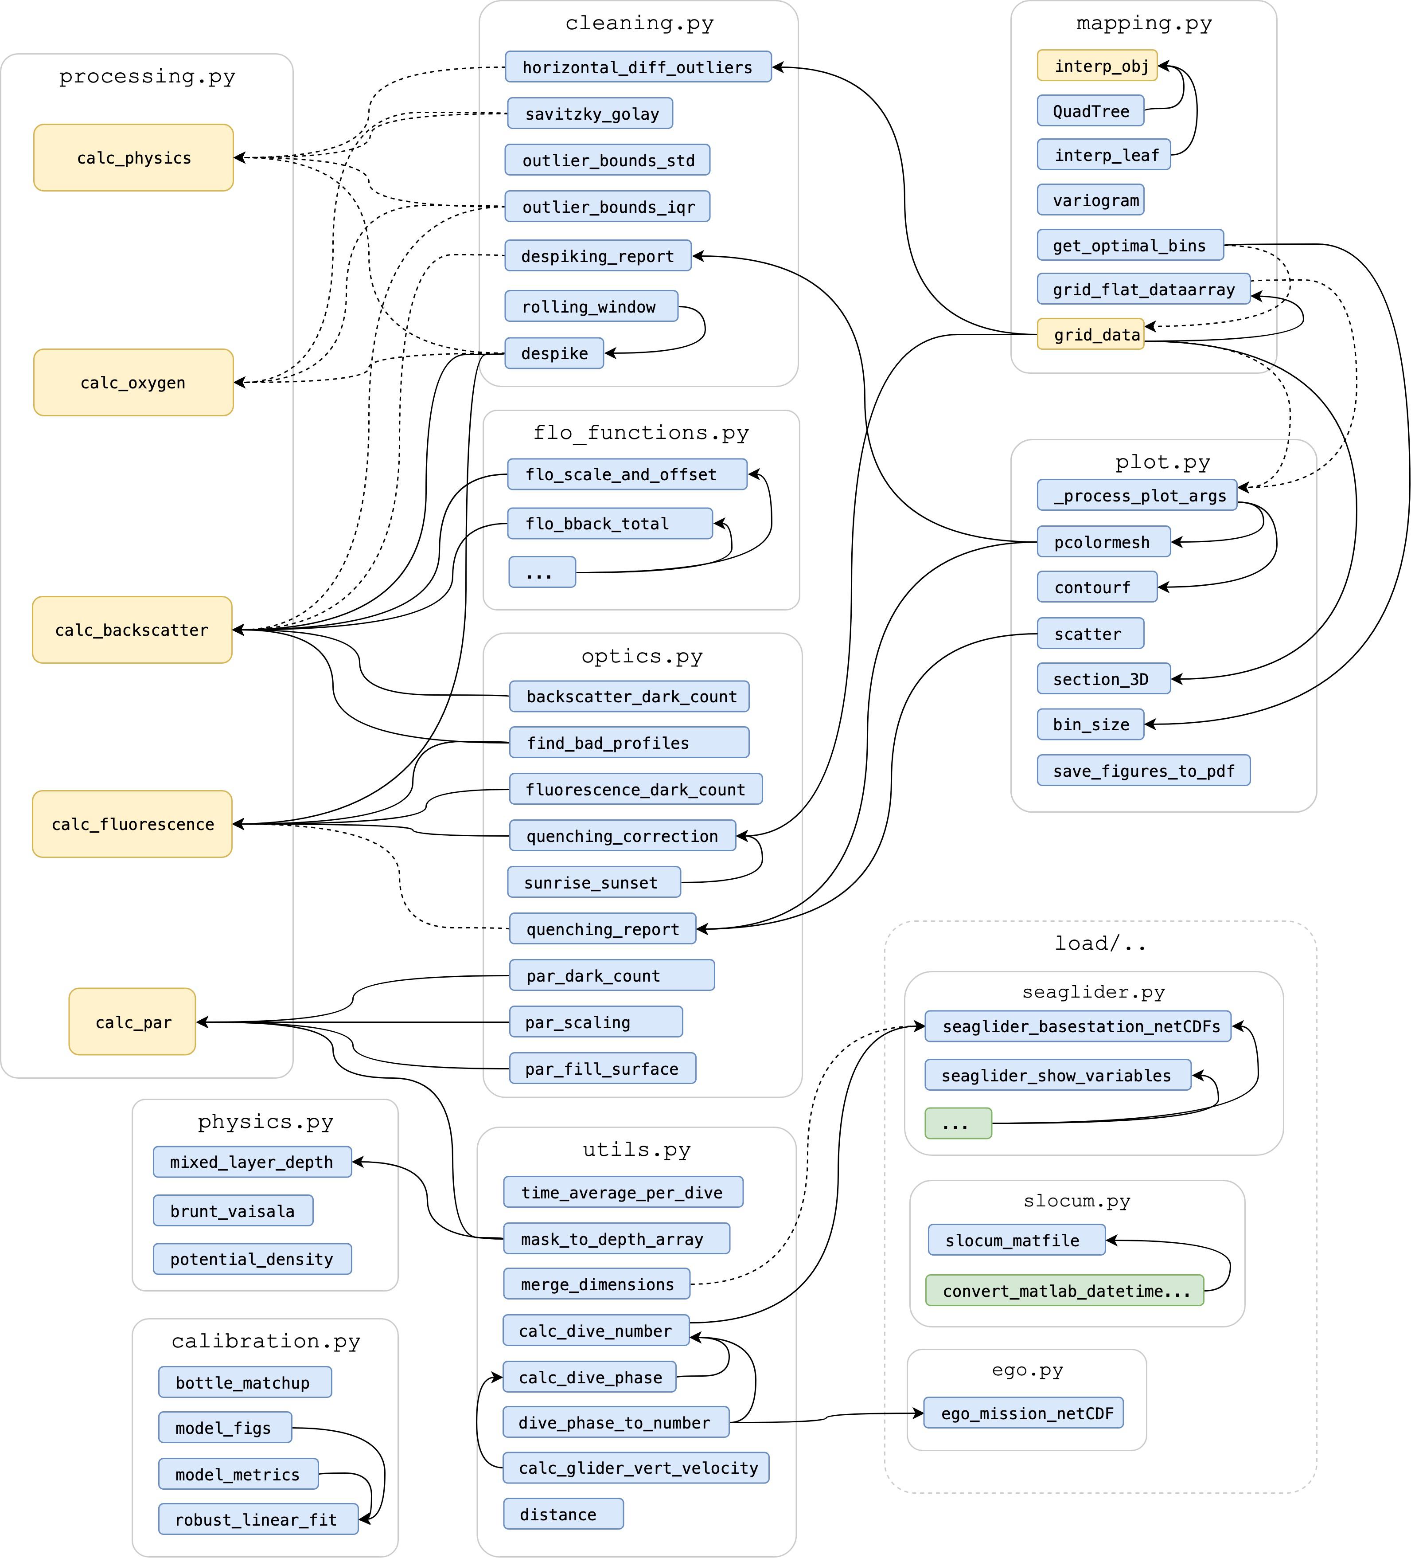
Task: Select the calc_fluorescence node
Action: point(132,824)
